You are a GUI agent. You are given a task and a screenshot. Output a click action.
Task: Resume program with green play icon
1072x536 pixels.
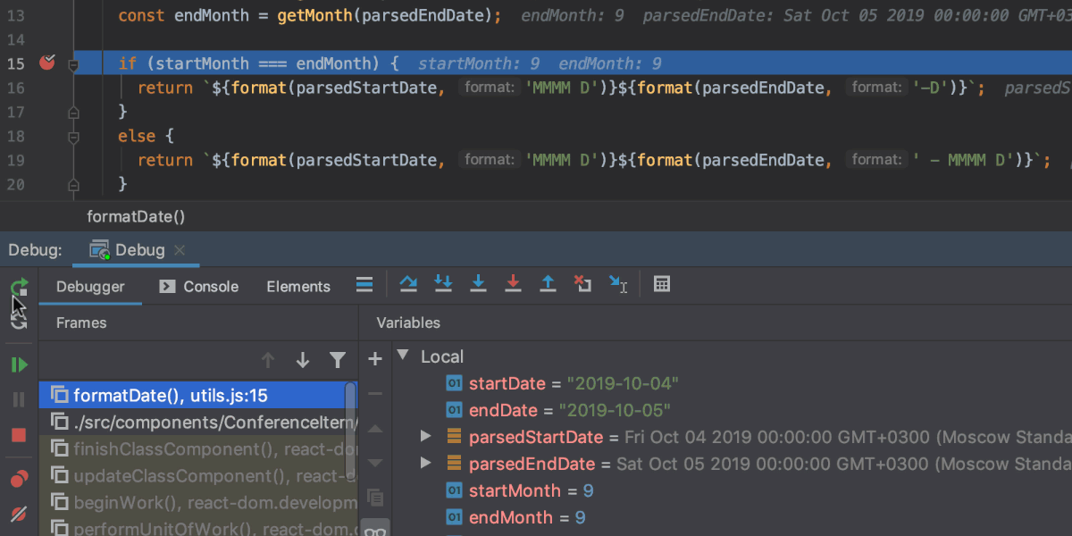tap(19, 364)
